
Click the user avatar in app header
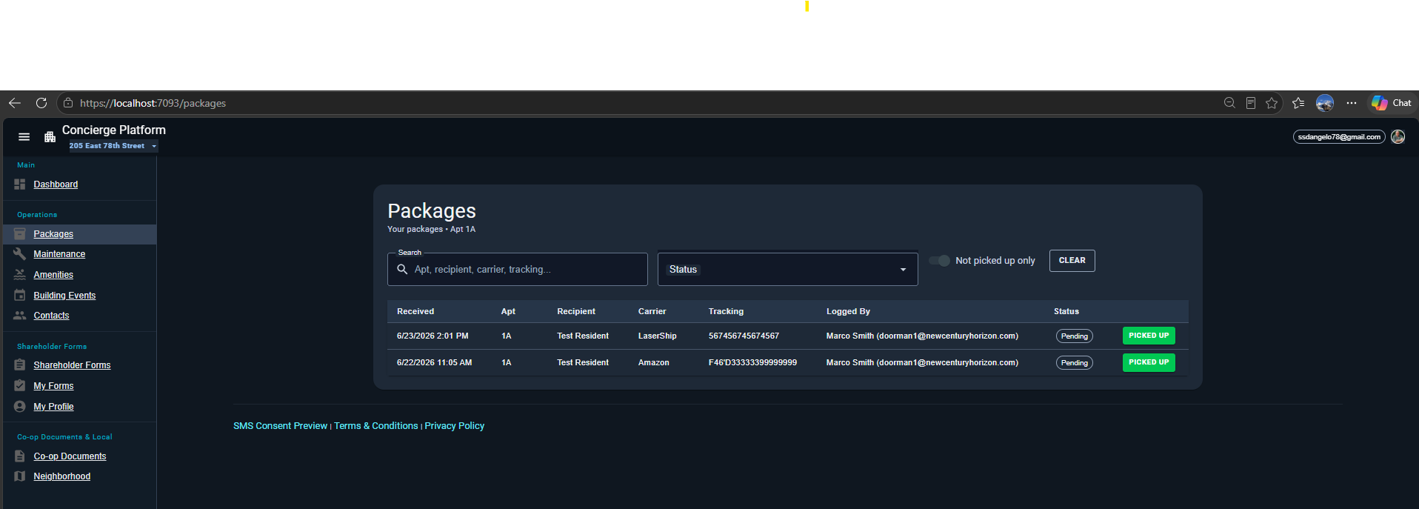point(1398,137)
